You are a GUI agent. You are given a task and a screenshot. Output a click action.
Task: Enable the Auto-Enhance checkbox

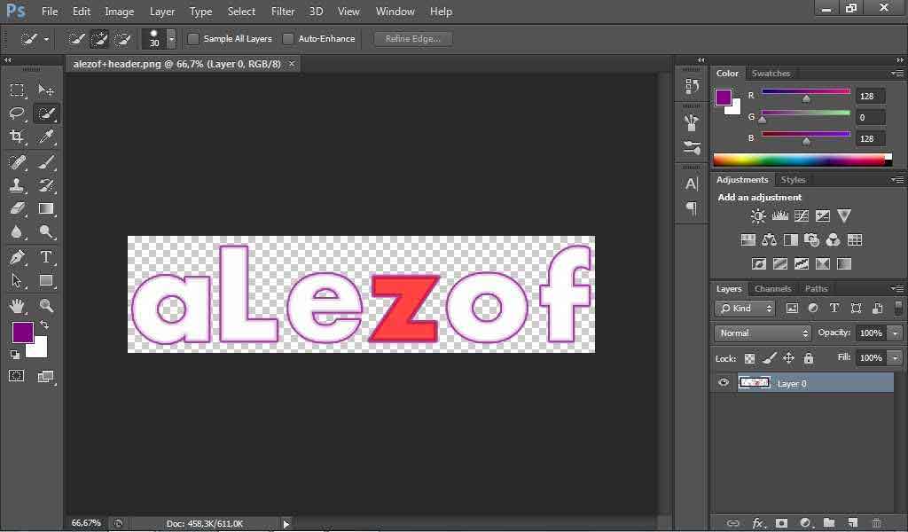click(x=288, y=39)
